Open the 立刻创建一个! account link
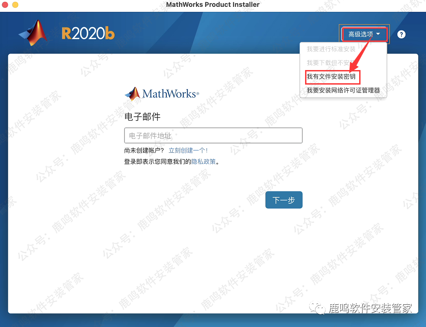 188,151
